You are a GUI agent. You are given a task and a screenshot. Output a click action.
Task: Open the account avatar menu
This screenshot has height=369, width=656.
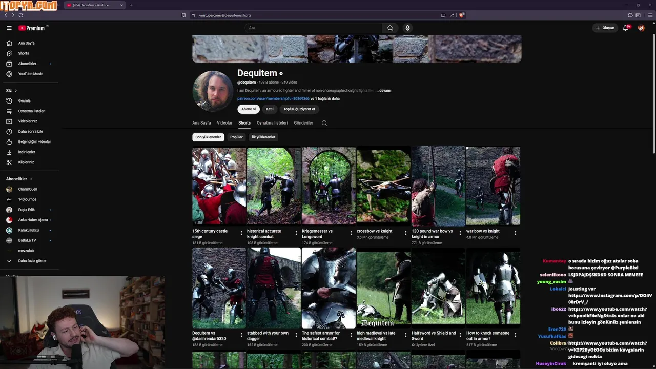click(x=641, y=28)
